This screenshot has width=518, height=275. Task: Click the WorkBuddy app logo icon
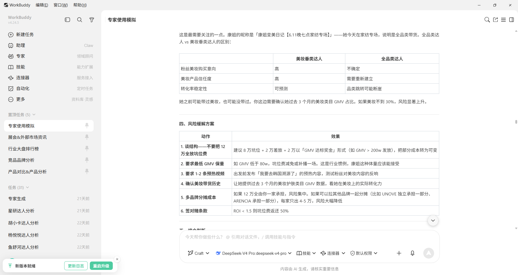click(x=6, y=5)
